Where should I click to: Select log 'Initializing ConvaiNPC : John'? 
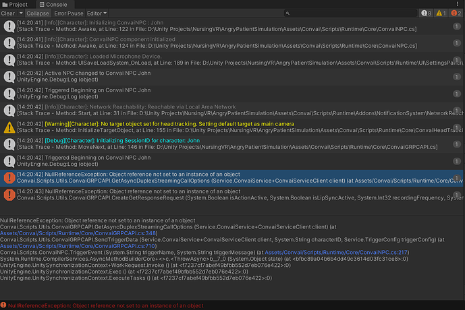[x=231, y=26]
